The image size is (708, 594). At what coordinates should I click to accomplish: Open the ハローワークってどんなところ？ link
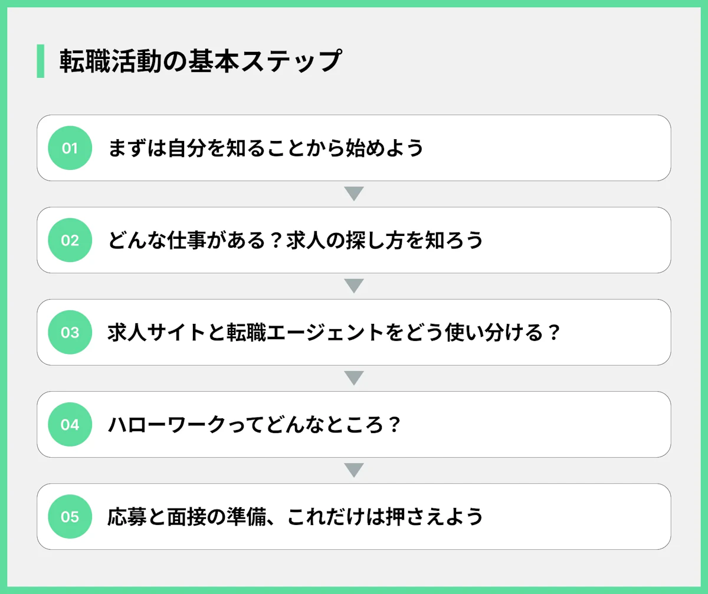coord(255,425)
